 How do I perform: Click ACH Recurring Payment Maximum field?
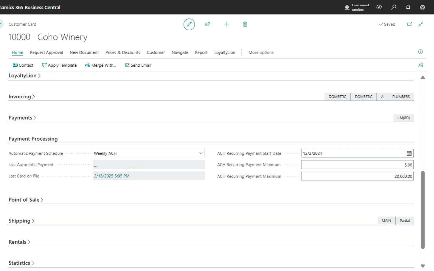coord(357,176)
